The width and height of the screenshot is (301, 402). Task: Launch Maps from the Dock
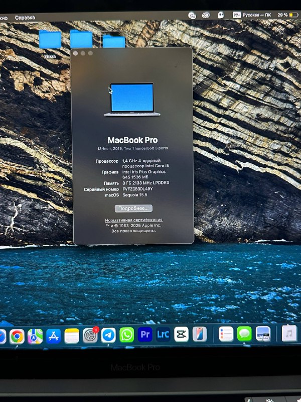click(x=35, y=336)
